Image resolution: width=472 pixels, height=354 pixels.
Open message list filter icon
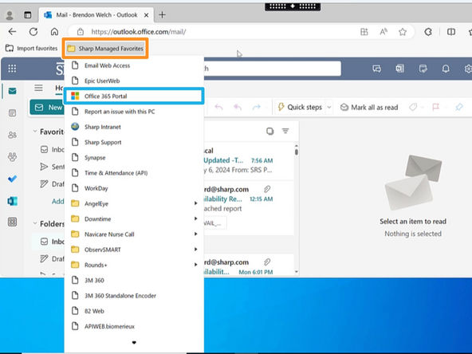pos(285,131)
